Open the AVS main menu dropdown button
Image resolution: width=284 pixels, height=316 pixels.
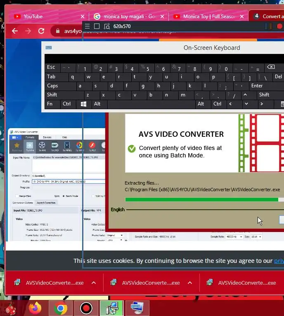(15, 138)
